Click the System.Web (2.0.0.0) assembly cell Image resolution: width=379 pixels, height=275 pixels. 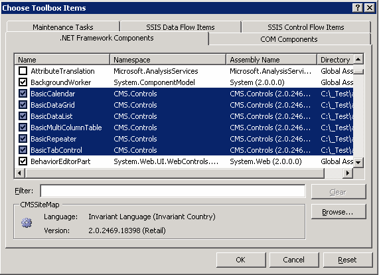265,161
